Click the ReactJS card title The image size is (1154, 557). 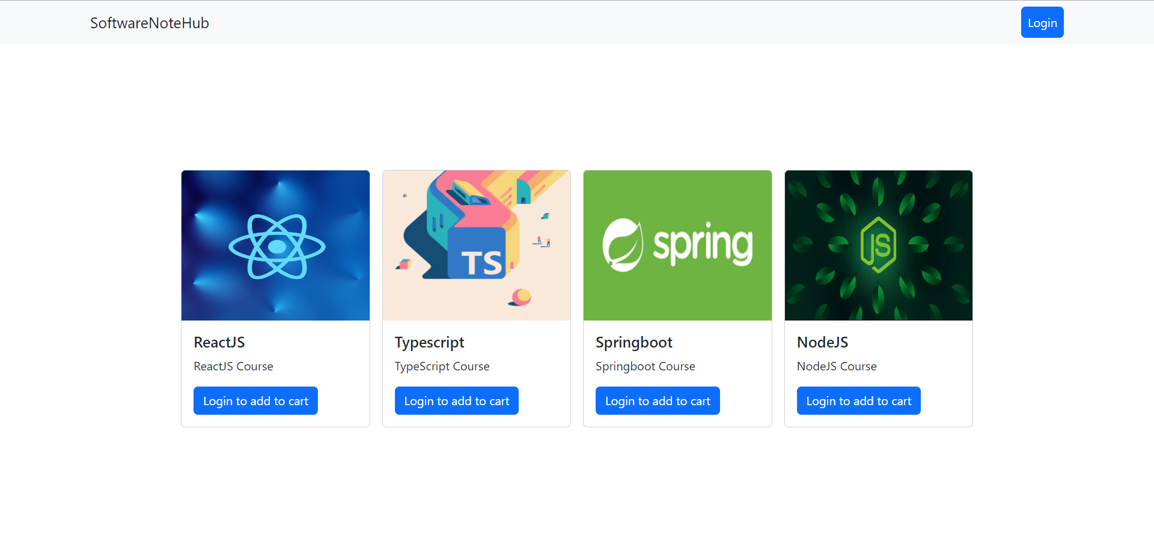click(219, 342)
